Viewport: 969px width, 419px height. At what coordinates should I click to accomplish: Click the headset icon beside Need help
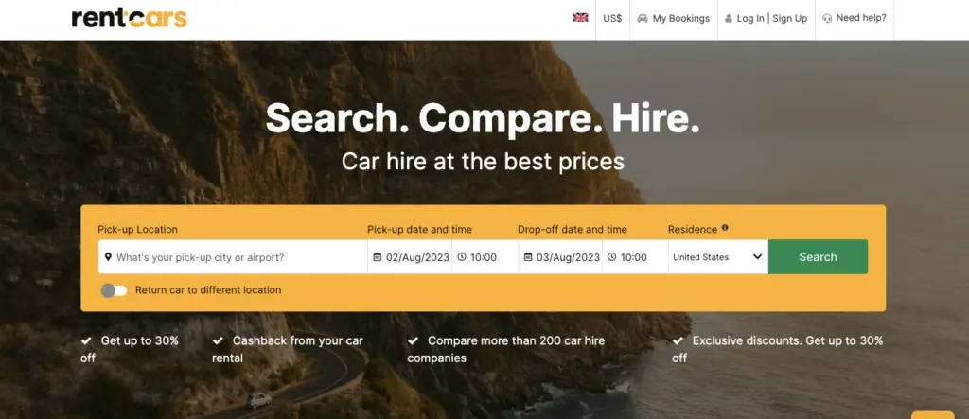[x=827, y=19]
